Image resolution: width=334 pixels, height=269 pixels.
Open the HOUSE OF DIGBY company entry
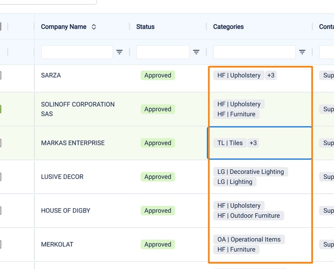pyautogui.click(x=66, y=211)
